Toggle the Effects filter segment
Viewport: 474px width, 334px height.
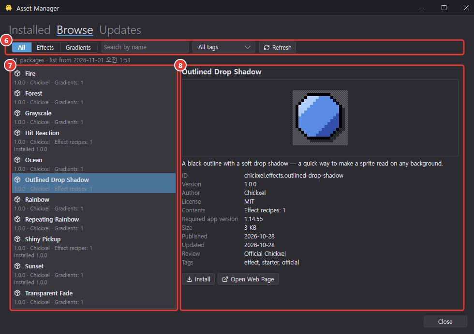click(46, 47)
